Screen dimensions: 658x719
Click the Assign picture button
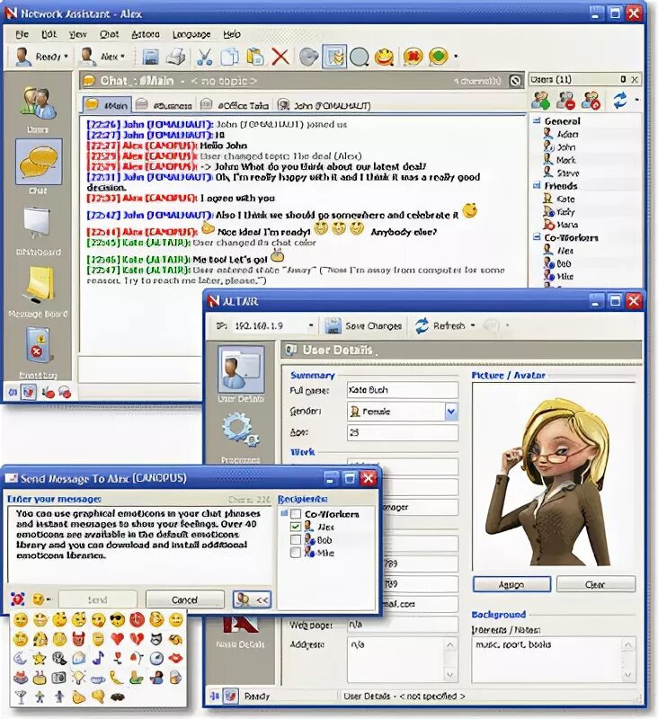pos(511,584)
